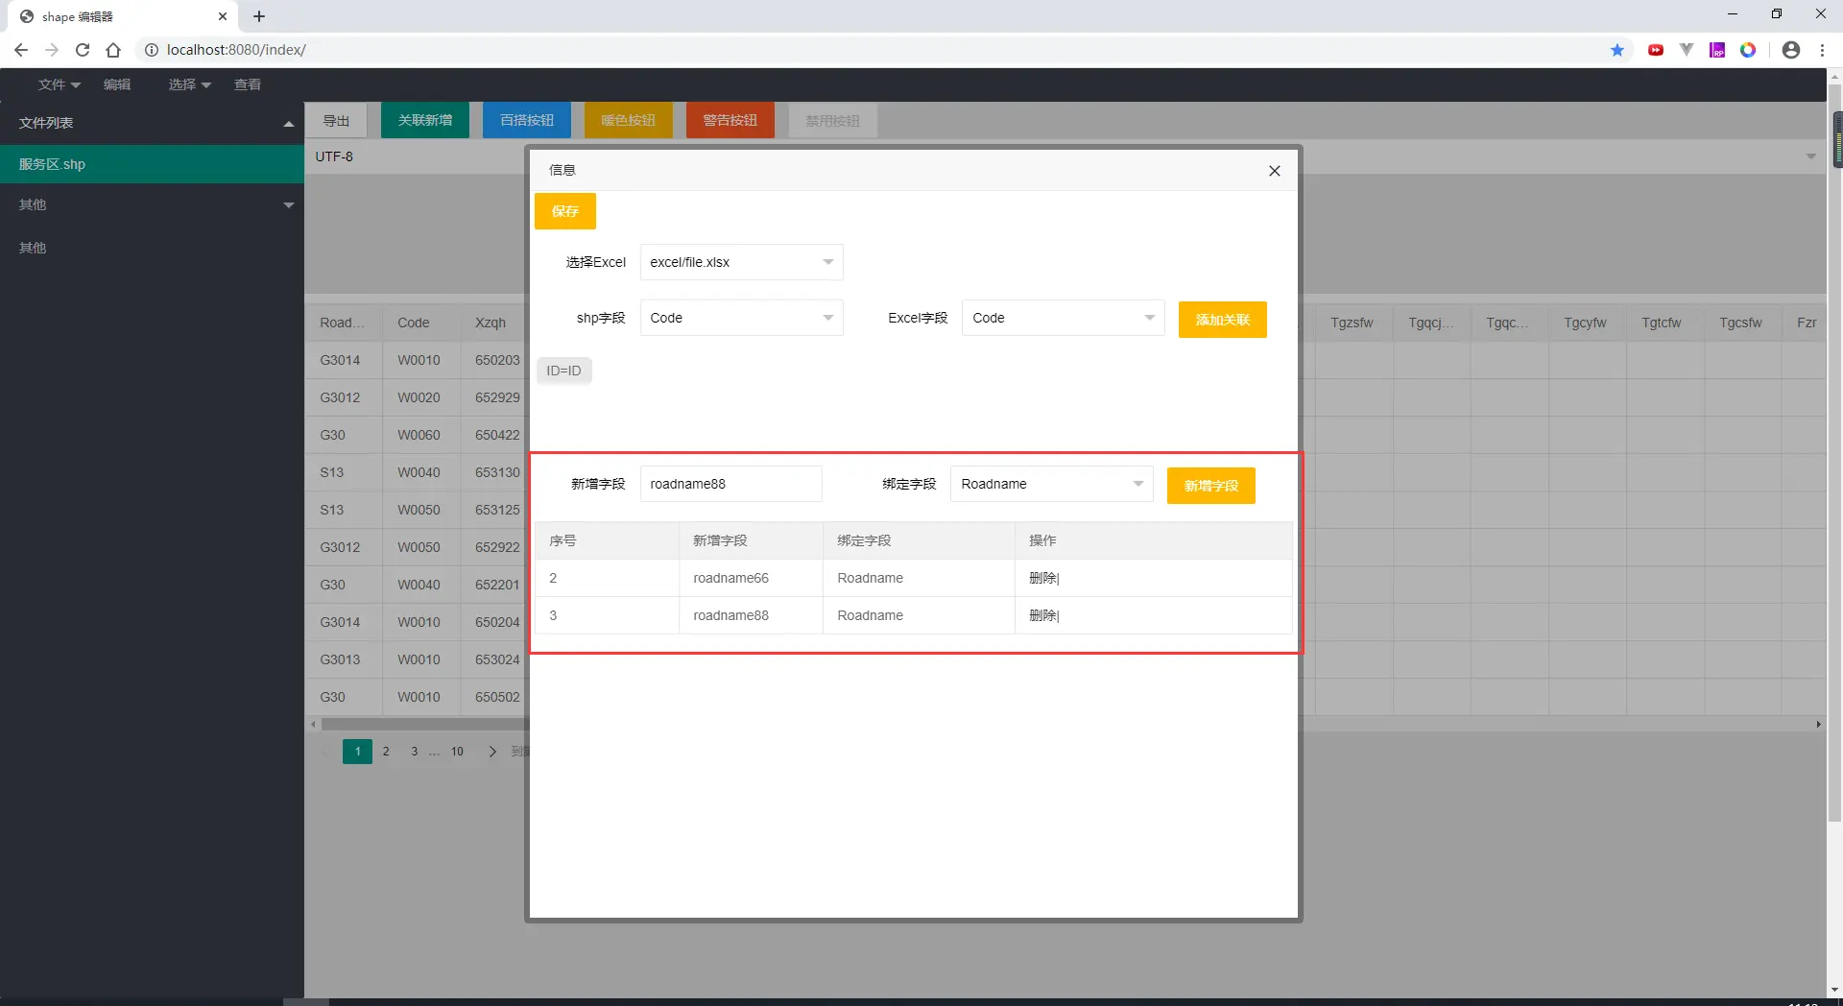This screenshot has height=1006, width=1843.
Task: Click the browser back arrow
Action: tap(21, 50)
